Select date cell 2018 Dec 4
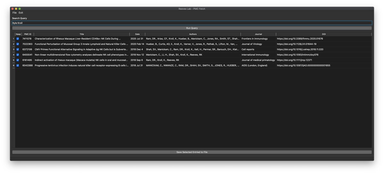Screen dimensions: 384x174 (137, 49)
